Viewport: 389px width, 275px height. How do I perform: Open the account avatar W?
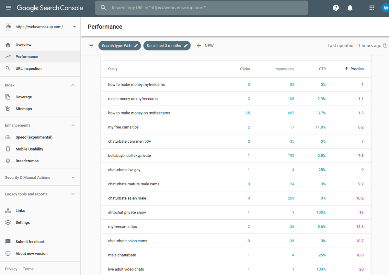click(x=385, y=8)
